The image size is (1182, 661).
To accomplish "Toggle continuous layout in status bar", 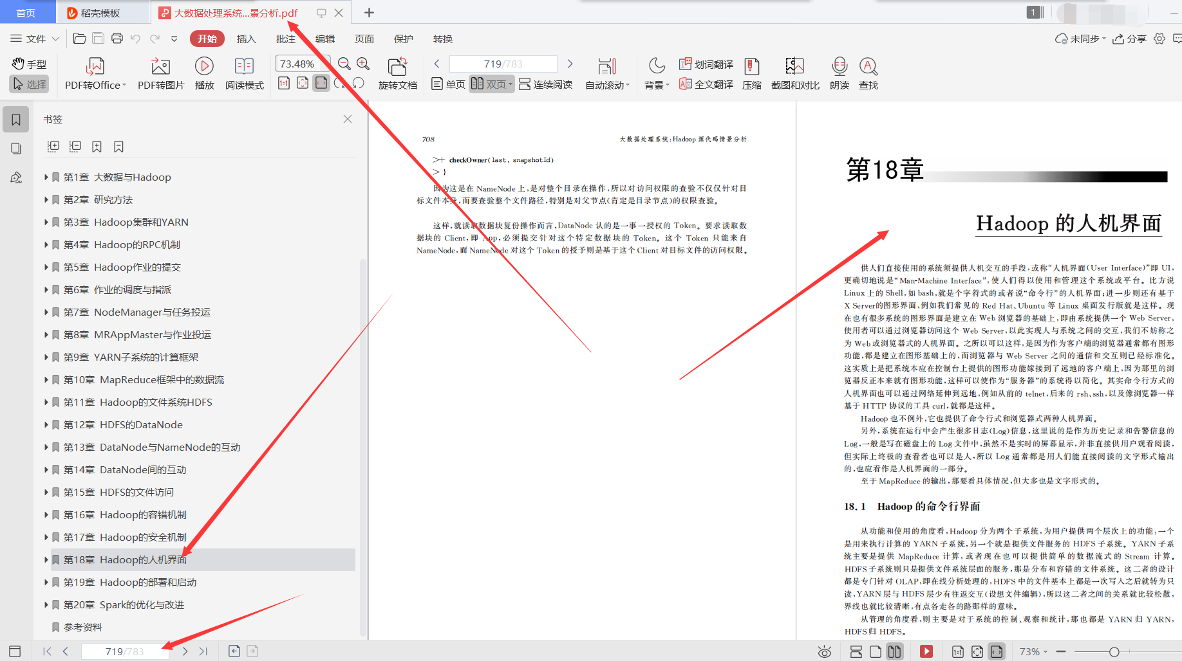I will tap(856, 651).
